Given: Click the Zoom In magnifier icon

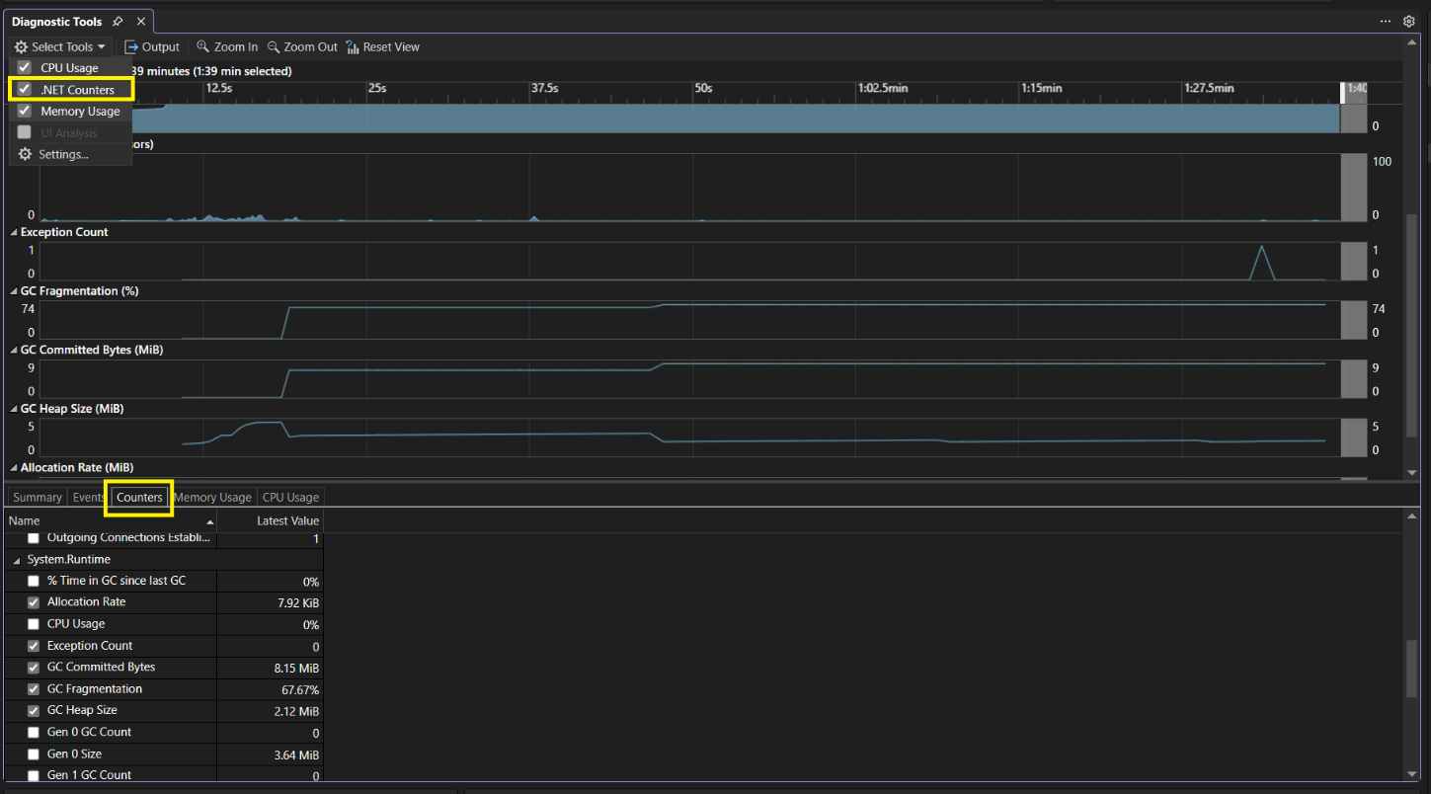Looking at the screenshot, I should pos(202,46).
